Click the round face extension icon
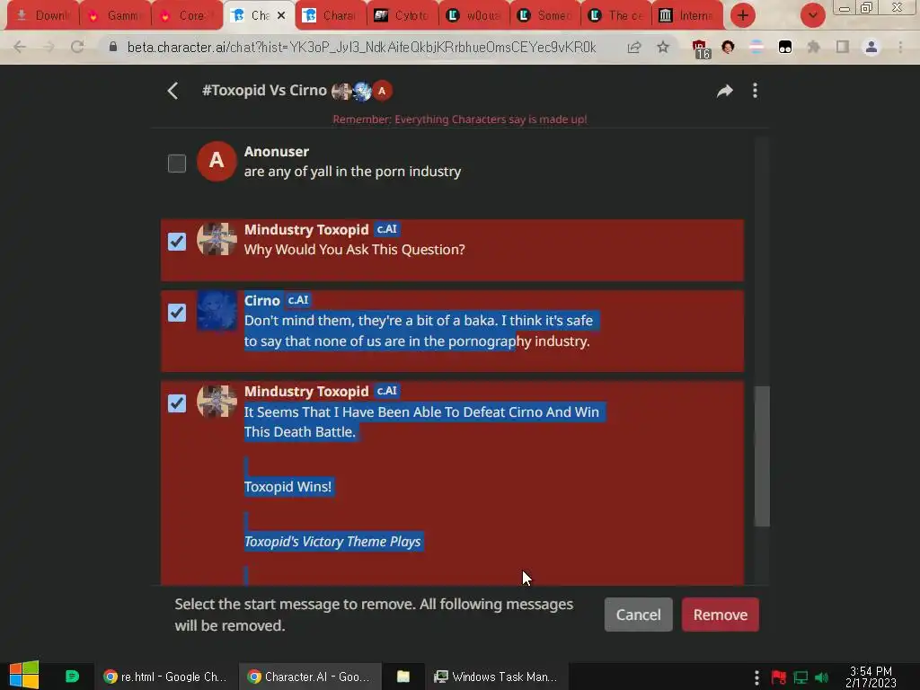 728,47
